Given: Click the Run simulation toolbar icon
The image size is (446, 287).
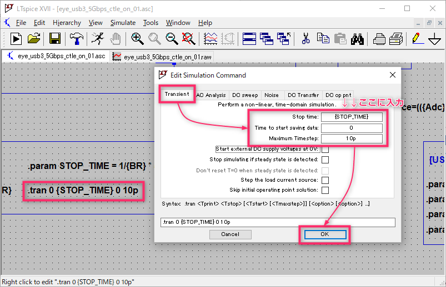Looking at the screenshot, I should tap(16, 39).
